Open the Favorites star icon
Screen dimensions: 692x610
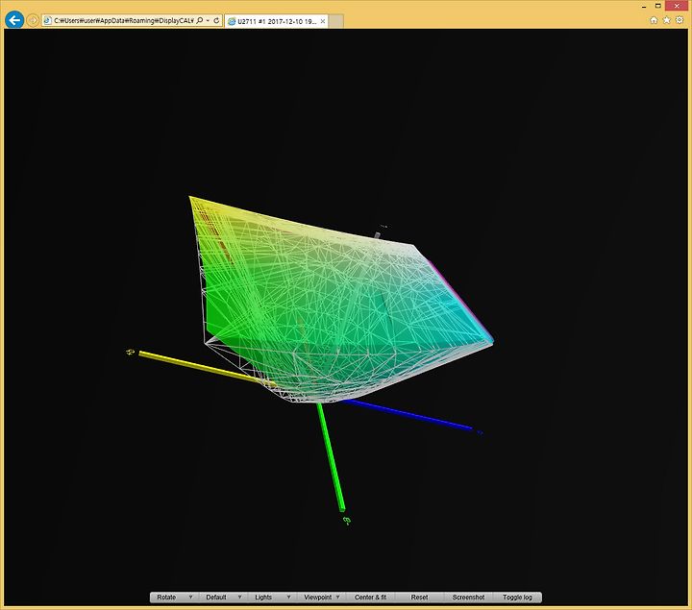[x=667, y=20]
